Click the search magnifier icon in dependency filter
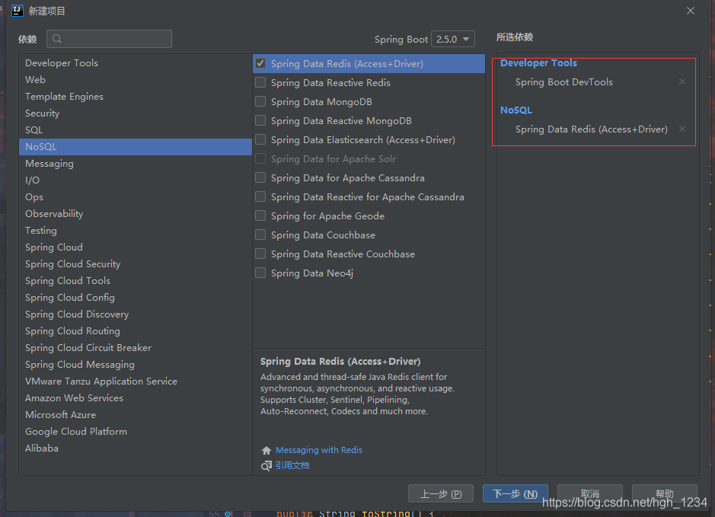 click(57, 39)
